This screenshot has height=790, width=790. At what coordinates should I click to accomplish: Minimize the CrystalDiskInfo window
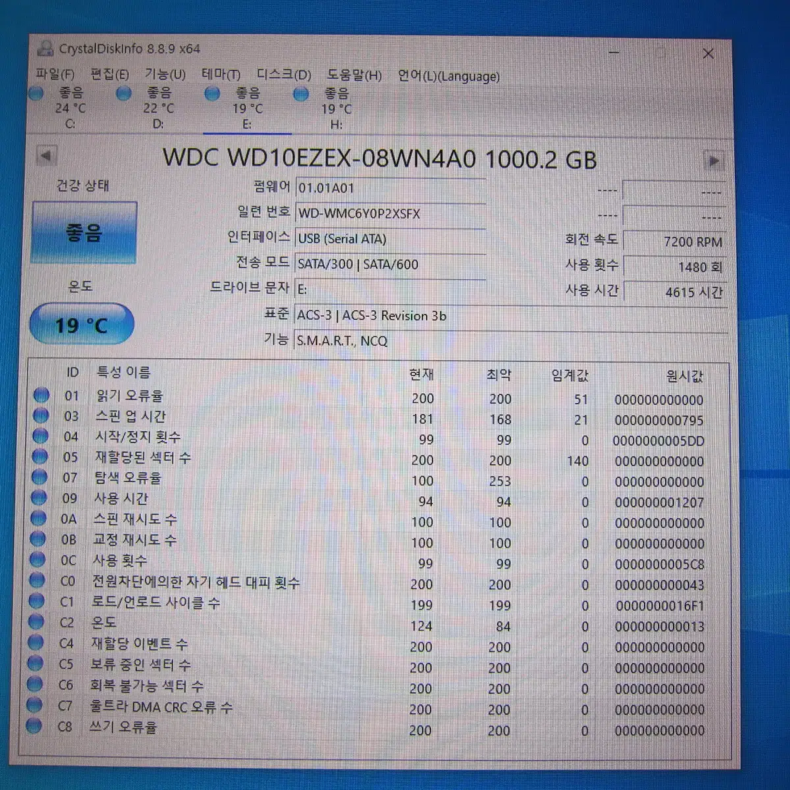[x=614, y=52]
